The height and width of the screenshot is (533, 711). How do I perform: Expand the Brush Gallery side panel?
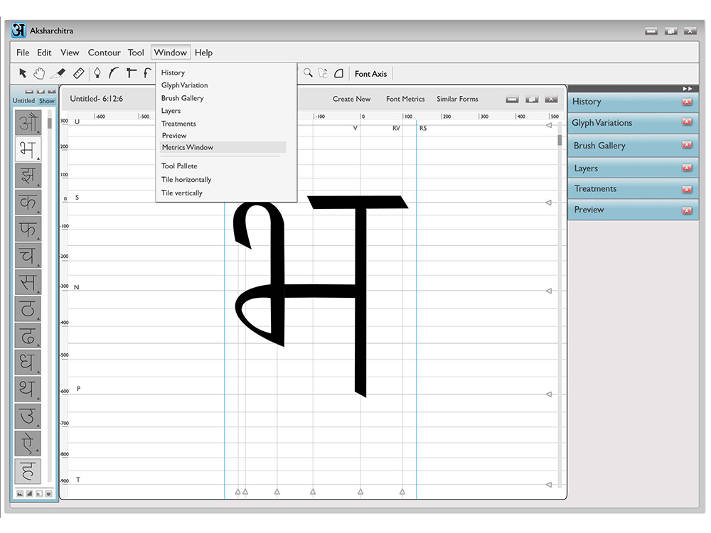coord(633,146)
